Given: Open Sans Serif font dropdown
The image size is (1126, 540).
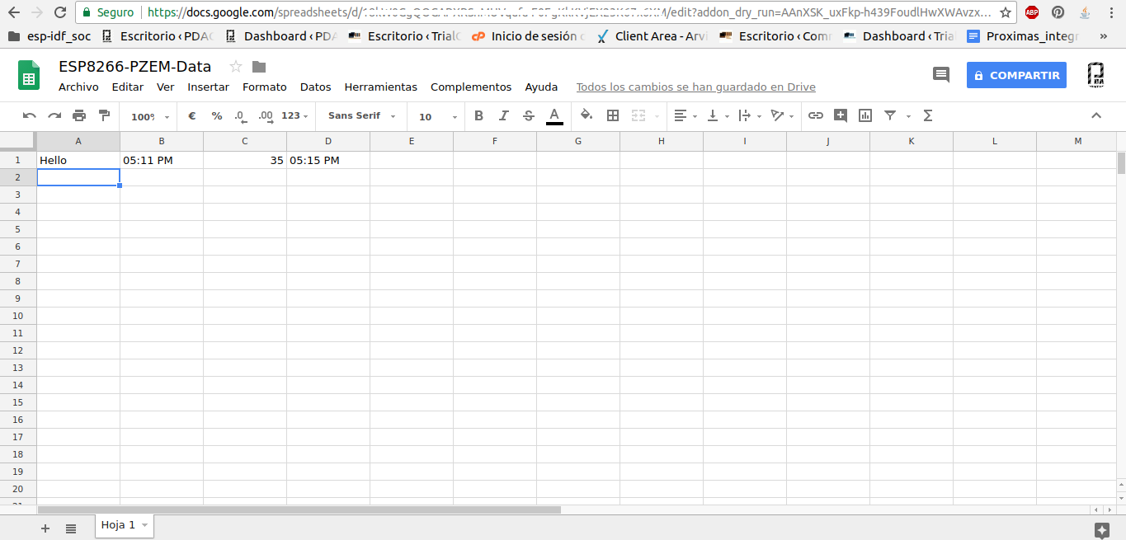Looking at the screenshot, I should point(361,115).
